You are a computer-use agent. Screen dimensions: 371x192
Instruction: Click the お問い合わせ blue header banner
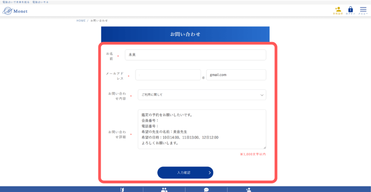(185, 34)
